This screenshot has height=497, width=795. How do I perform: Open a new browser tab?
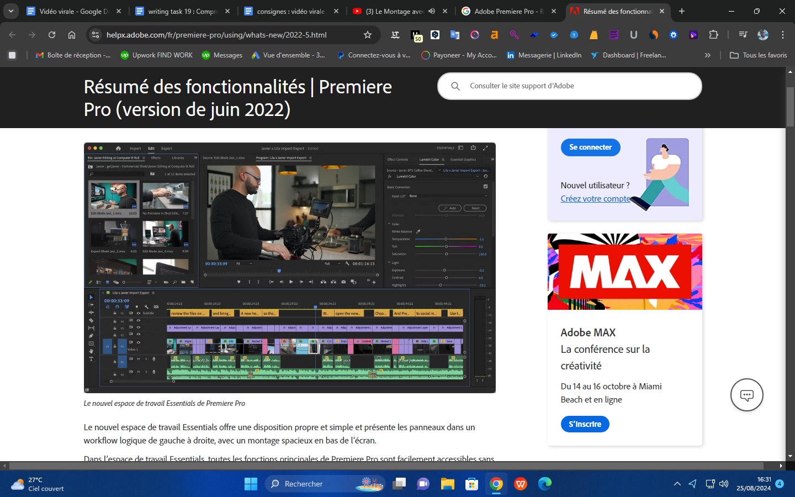(x=682, y=11)
